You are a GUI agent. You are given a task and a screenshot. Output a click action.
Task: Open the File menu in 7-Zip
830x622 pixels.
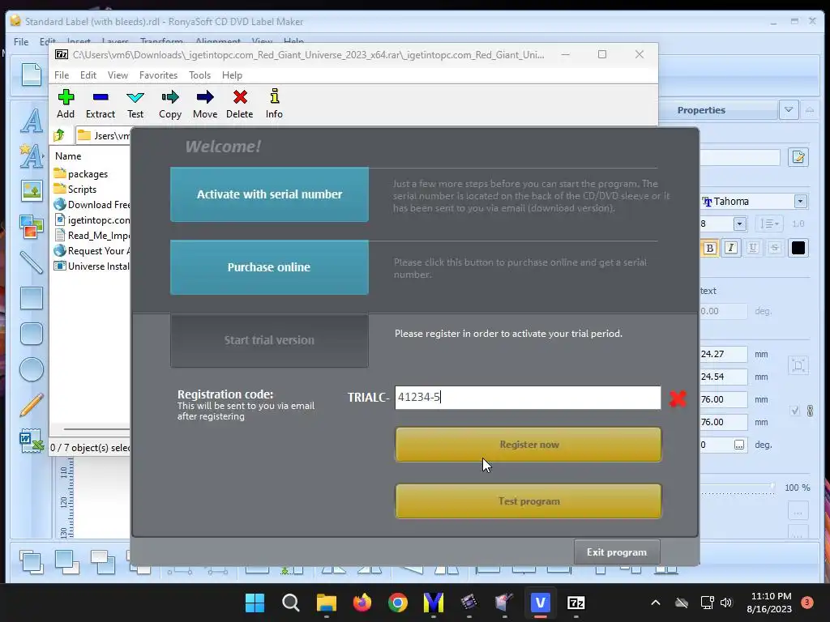[62, 75]
